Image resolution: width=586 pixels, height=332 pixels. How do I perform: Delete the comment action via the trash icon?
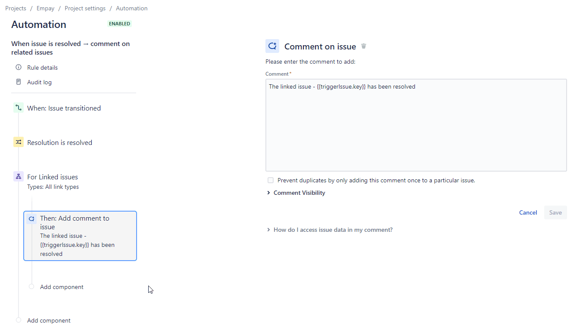click(364, 46)
